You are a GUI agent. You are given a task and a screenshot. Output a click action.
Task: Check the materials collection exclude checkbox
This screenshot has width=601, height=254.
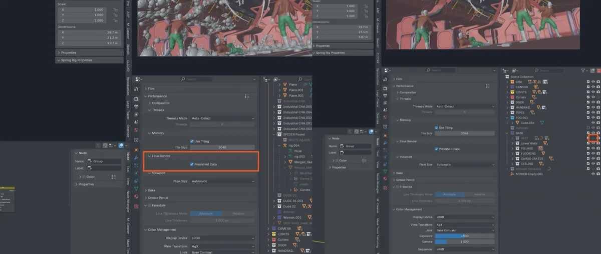588,127
